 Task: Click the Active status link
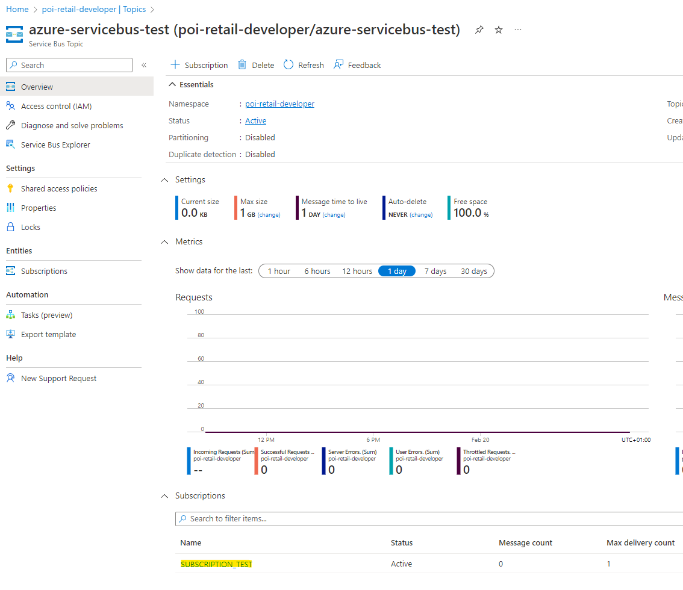(256, 120)
